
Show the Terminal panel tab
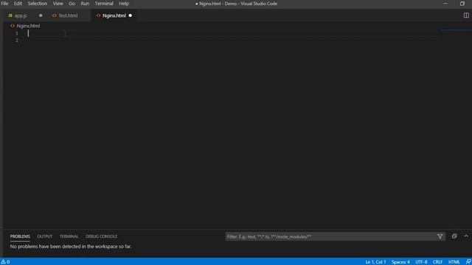pyautogui.click(x=69, y=236)
